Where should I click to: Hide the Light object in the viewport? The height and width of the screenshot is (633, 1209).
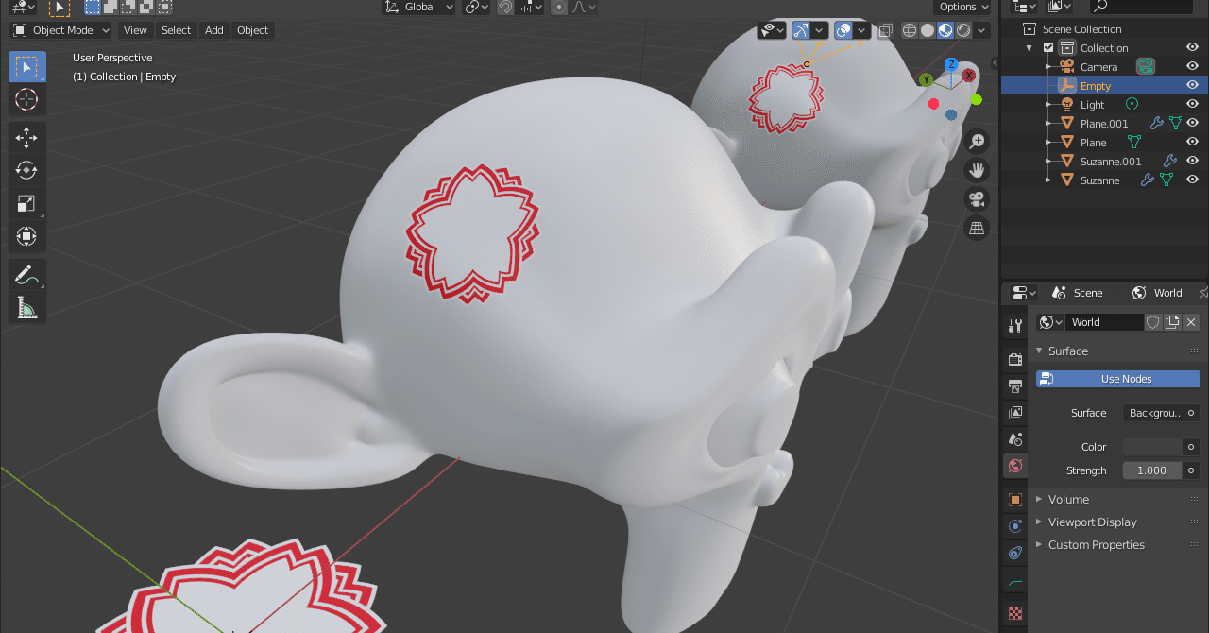coord(1192,104)
